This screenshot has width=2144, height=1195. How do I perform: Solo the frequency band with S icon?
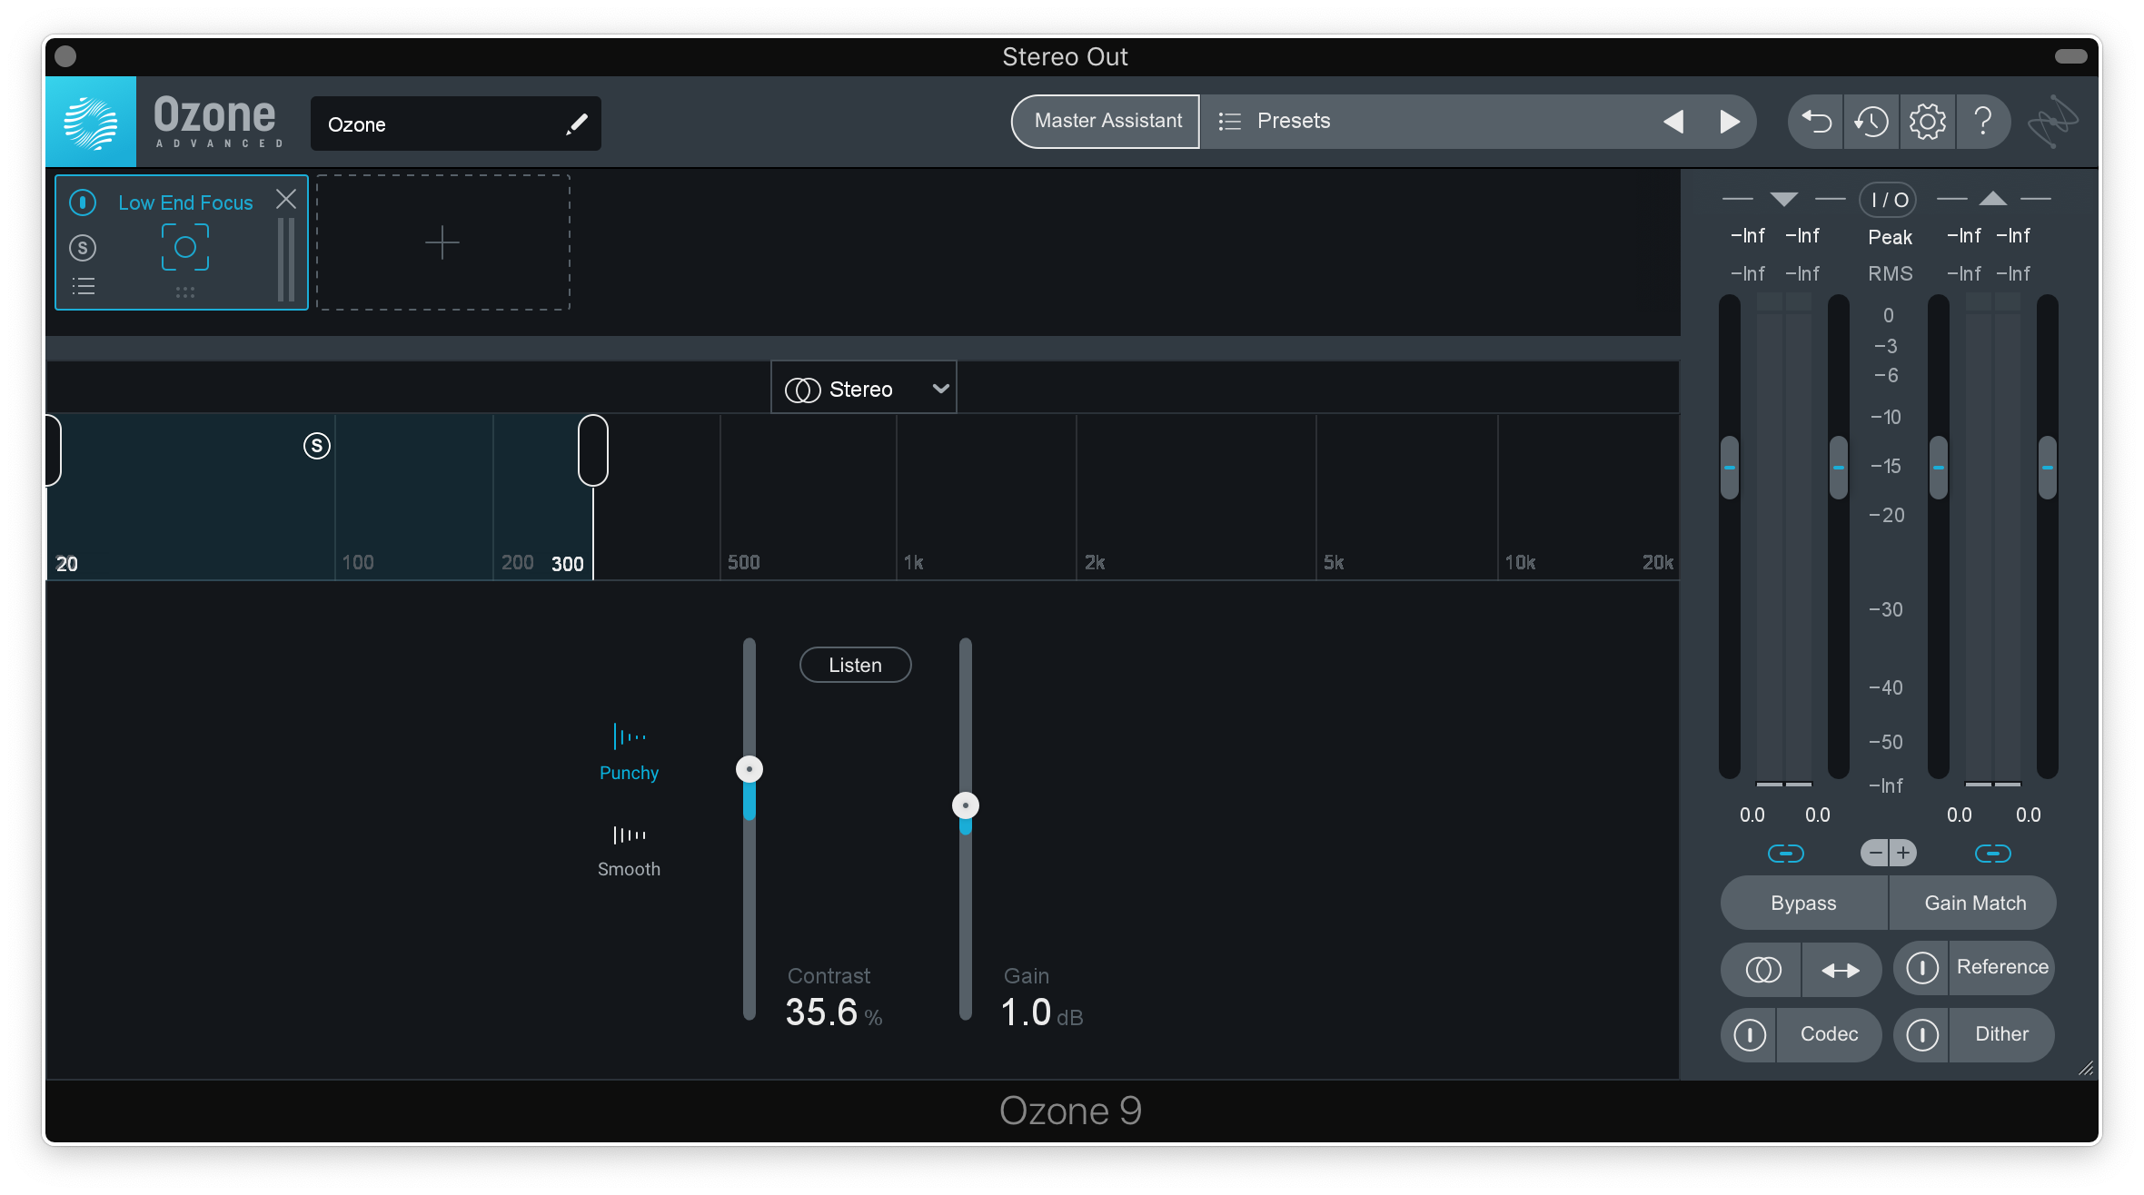[316, 446]
